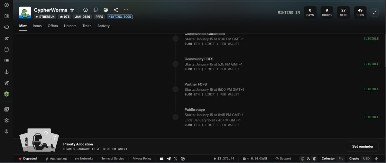The width and height of the screenshot is (386, 163).
Task: Toggle sound with the footer speaker icon
Action: pyautogui.click(x=376, y=158)
